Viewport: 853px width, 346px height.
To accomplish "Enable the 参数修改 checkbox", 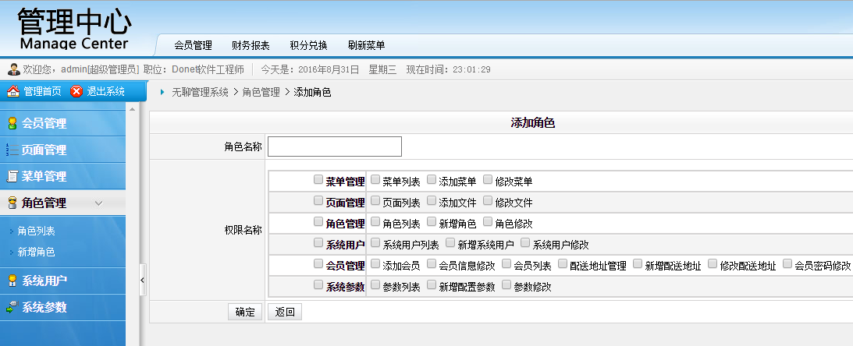I will pyautogui.click(x=506, y=284).
